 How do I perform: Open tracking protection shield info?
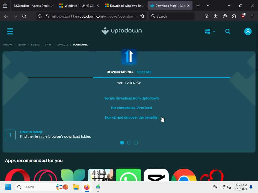pyautogui.click(x=40, y=16)
